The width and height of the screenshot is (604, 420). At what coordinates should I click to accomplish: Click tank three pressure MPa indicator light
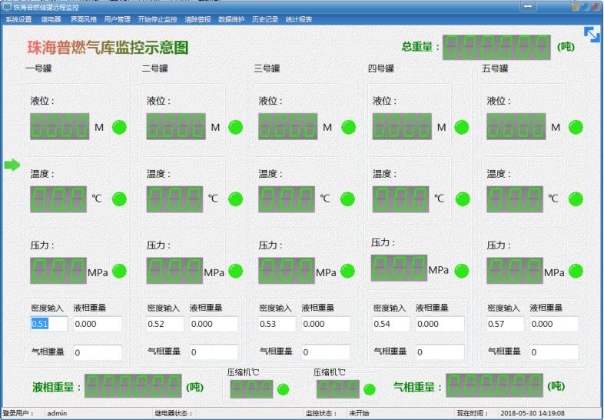[x=348, y=271]
